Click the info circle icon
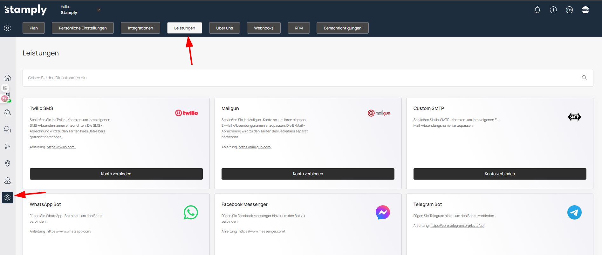602x255 pixels. click(553, 10)
